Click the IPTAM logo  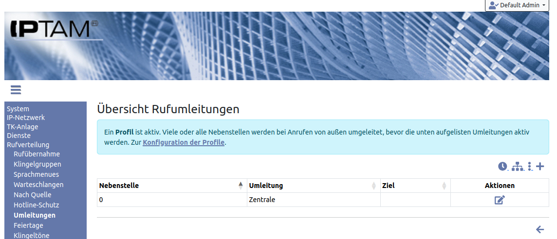[54, 30]
